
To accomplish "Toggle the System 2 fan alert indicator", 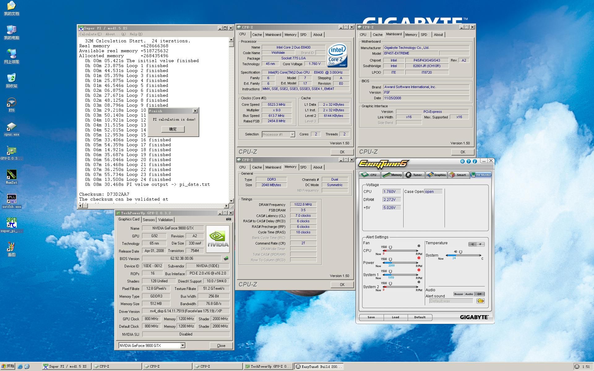I will (x=419, y=282).
